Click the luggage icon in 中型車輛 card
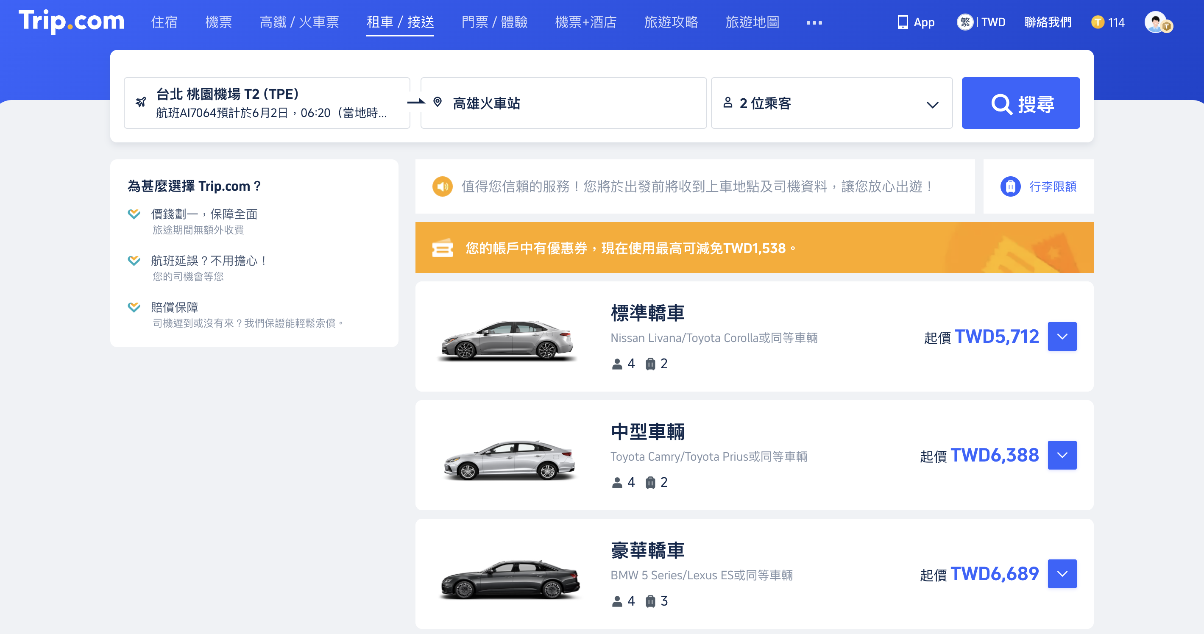1204x634 pixels. [x=650, y=483]
